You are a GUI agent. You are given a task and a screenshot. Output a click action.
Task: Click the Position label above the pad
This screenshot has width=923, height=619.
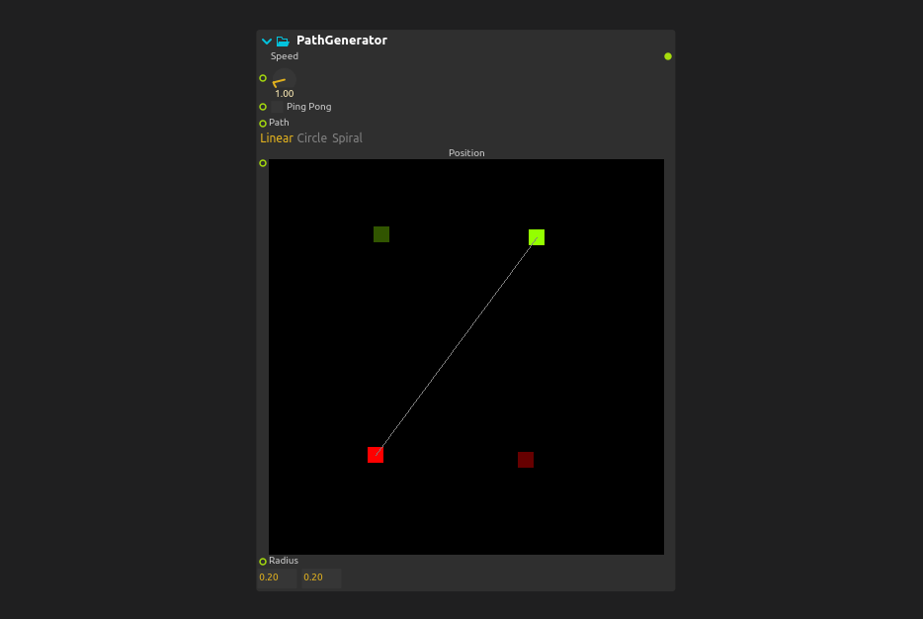click(x=466, y=153)
